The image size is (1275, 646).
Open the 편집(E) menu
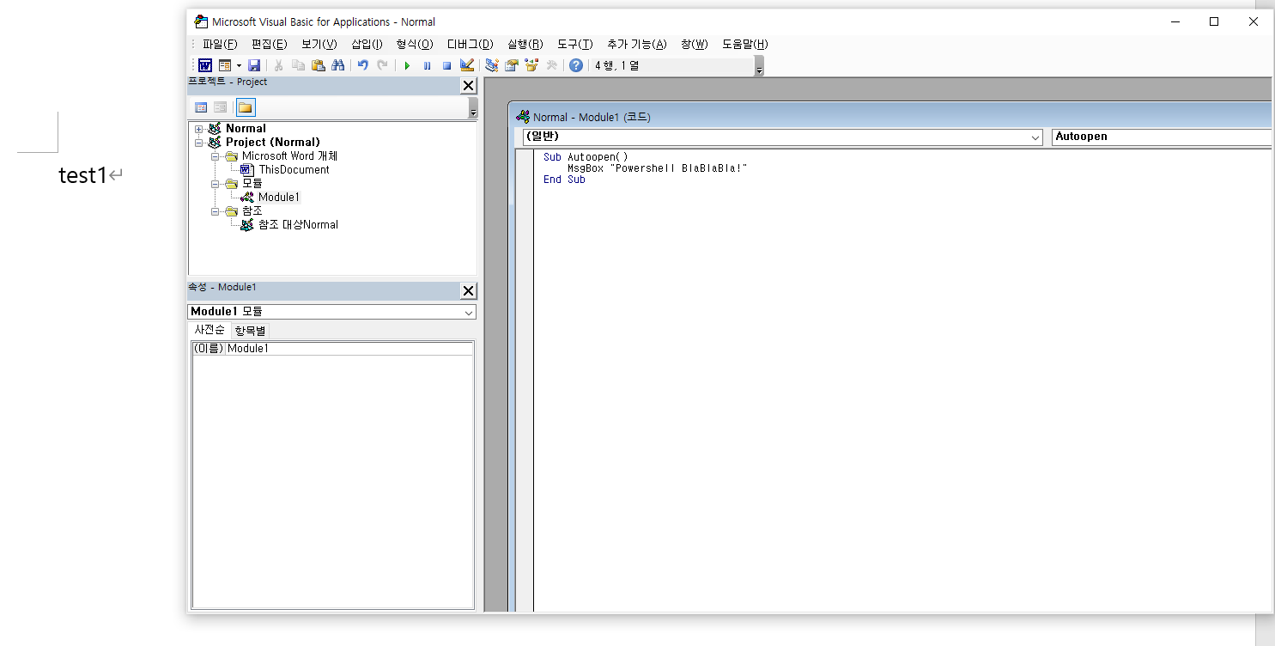click(x=269, y=44)
